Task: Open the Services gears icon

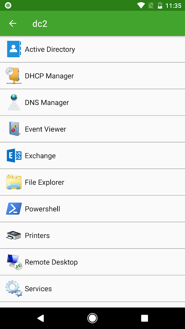Action: 14,288
